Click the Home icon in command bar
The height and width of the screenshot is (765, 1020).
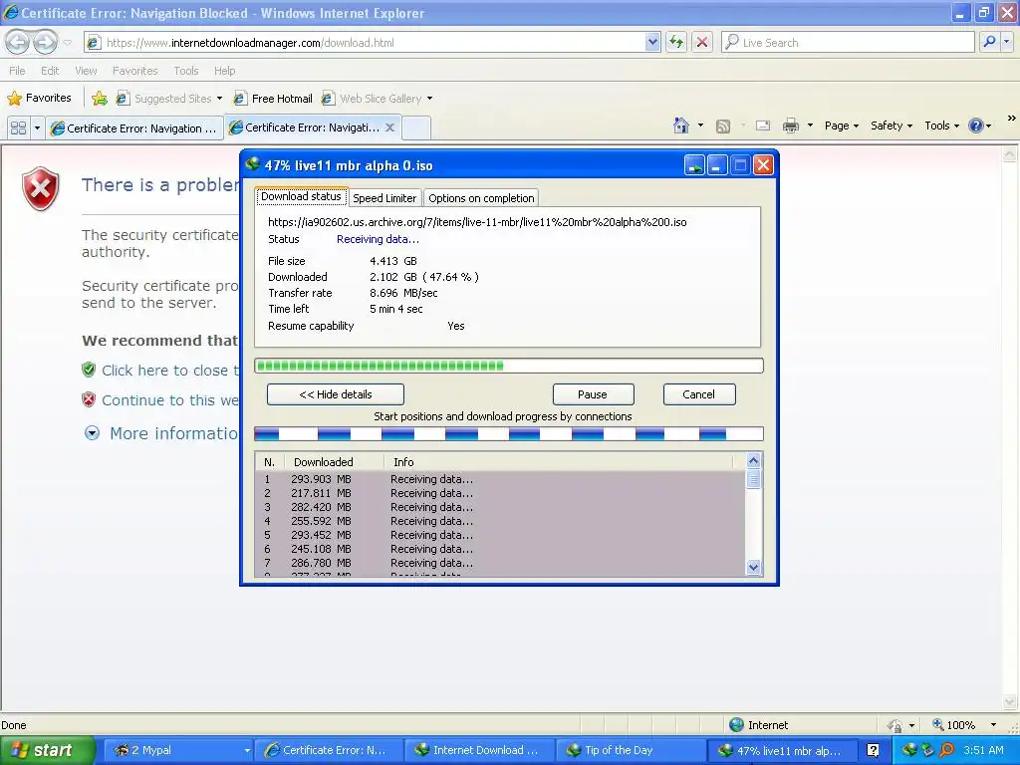680,126
